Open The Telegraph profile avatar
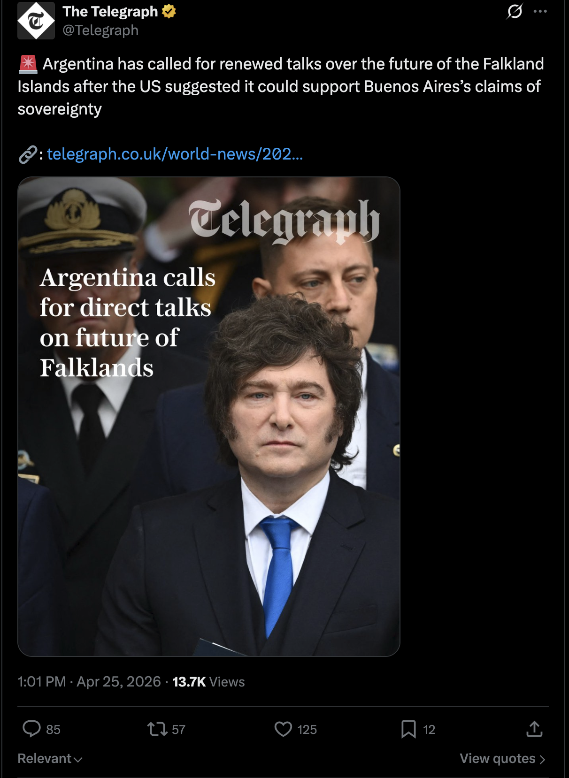The image size is (569, 778). click(36, 21)
